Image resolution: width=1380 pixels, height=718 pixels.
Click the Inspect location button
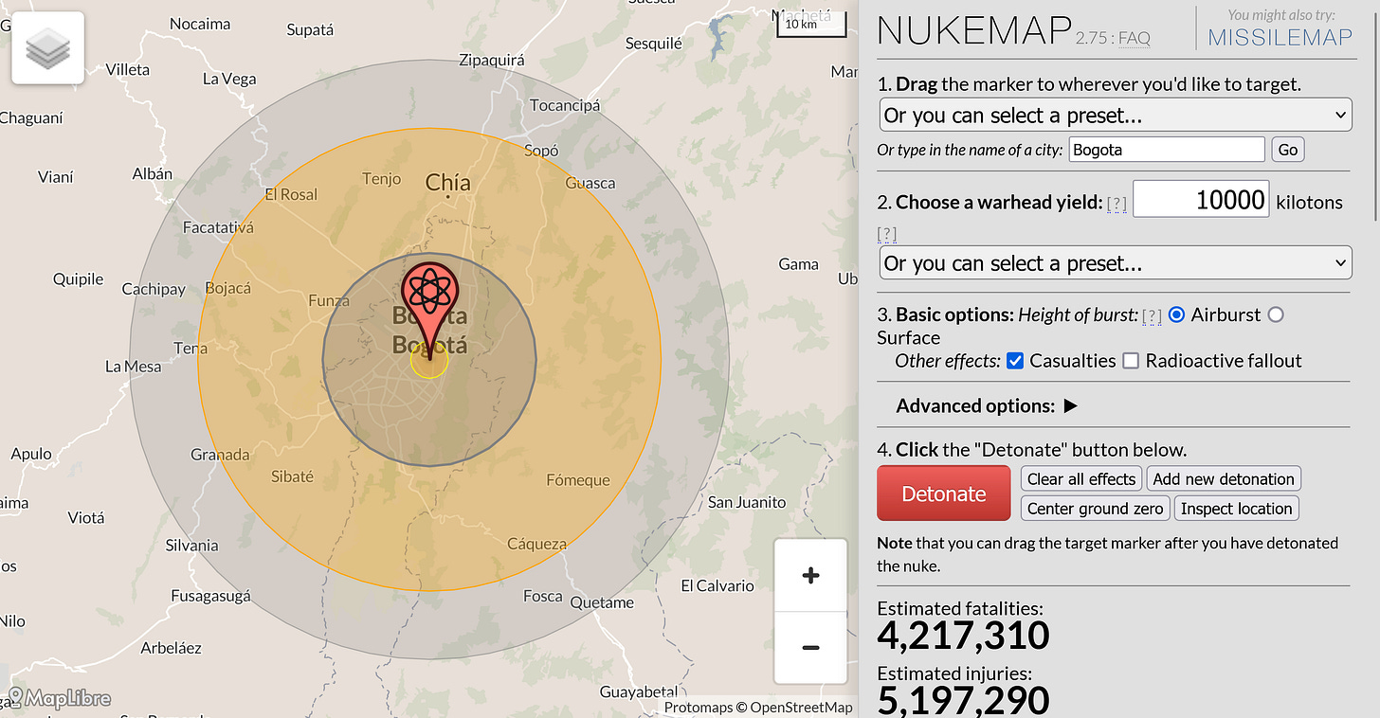(x=1237, y=509)
